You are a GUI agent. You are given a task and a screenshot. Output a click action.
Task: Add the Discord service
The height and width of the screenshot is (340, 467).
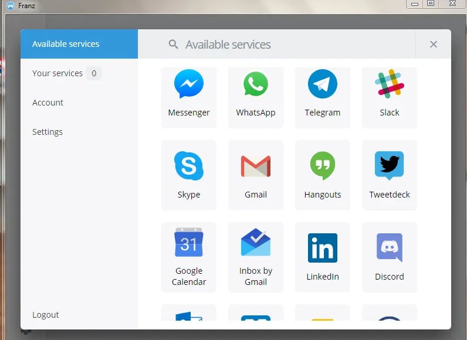pyautogui.click(x=390, y=257)
